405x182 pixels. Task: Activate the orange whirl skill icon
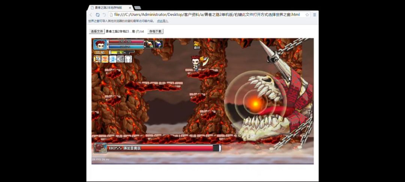[105, 59]
